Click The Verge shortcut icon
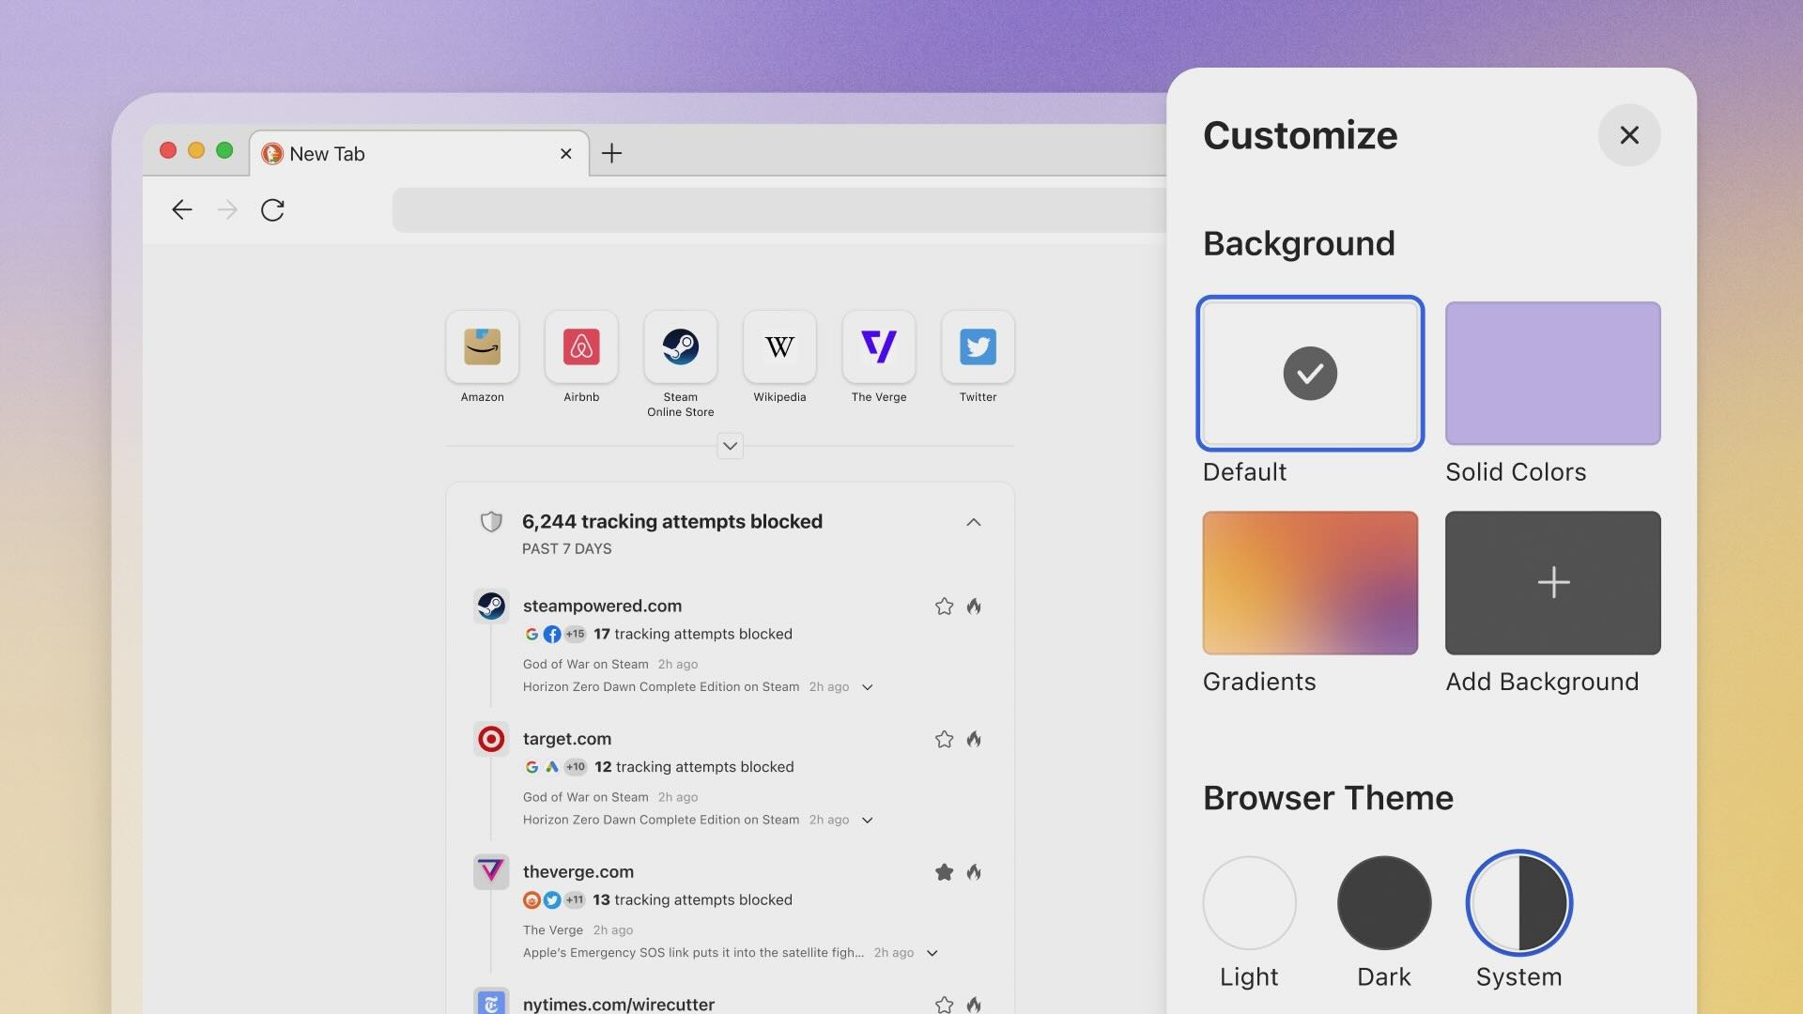Screen dimensions: 1803x1014 tap(879, 346)
